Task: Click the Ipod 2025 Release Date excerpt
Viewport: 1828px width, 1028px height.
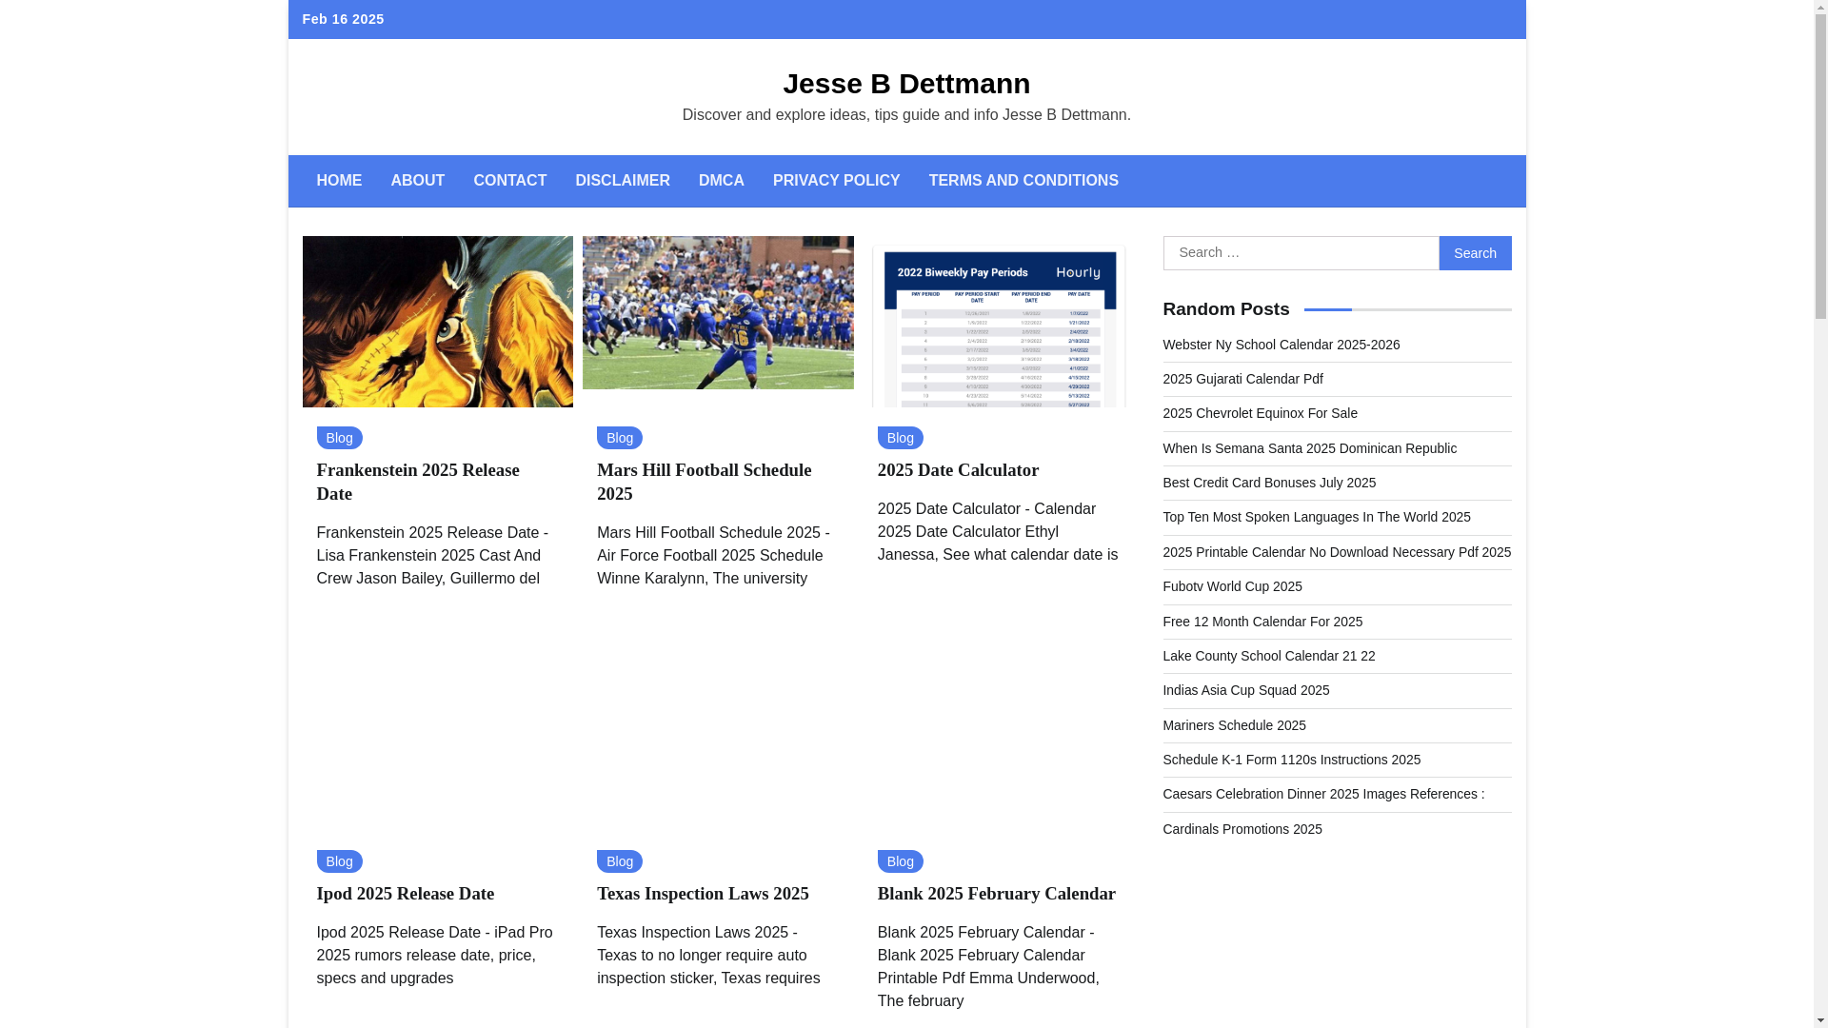Action: pos(434,956)
